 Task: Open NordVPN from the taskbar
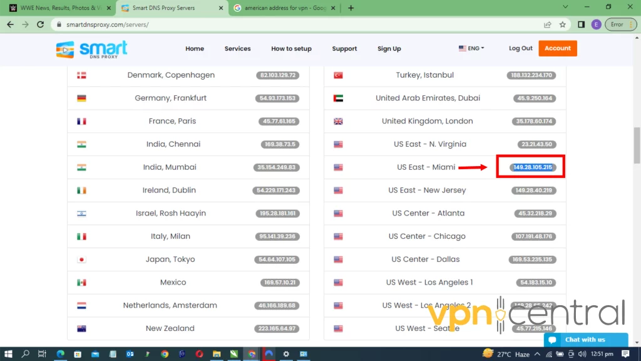coord(268,354)
